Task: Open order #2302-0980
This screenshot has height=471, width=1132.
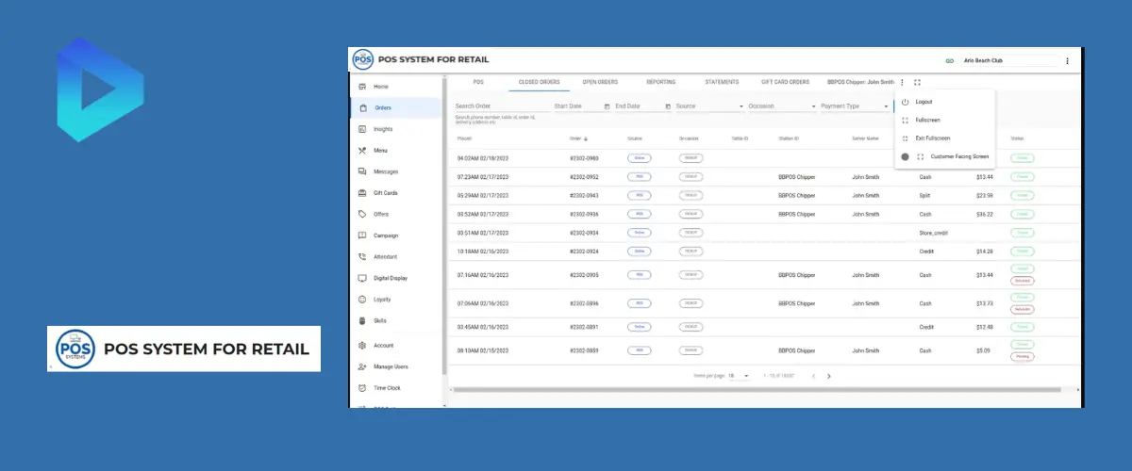Action: click(x=583, y=158)
